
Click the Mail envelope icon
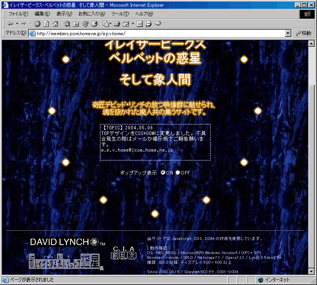[x=105, y=24]
